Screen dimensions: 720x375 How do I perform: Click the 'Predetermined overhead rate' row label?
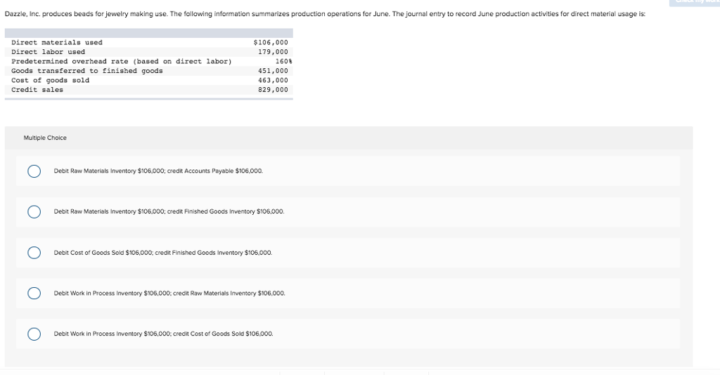pos(122,62)
